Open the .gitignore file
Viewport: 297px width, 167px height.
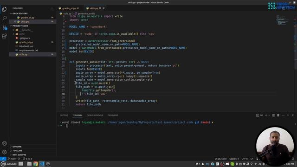[25, 38]
